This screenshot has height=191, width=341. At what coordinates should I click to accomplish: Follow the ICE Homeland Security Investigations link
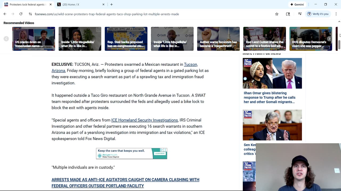pos(144,120)
